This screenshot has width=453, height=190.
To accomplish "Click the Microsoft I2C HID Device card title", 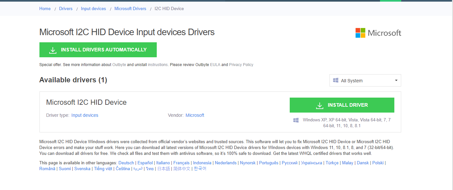I will pos(86,102).
